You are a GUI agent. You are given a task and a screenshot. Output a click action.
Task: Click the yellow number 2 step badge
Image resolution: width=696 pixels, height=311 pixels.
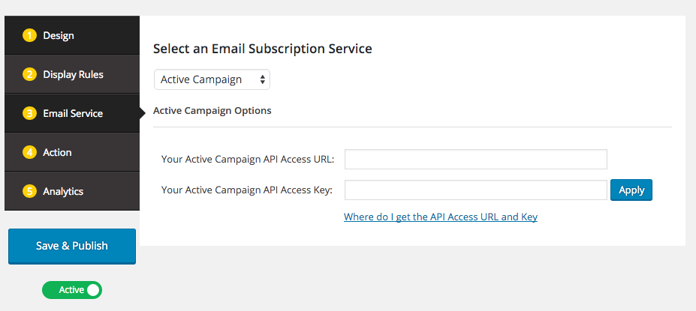point(29,74)
